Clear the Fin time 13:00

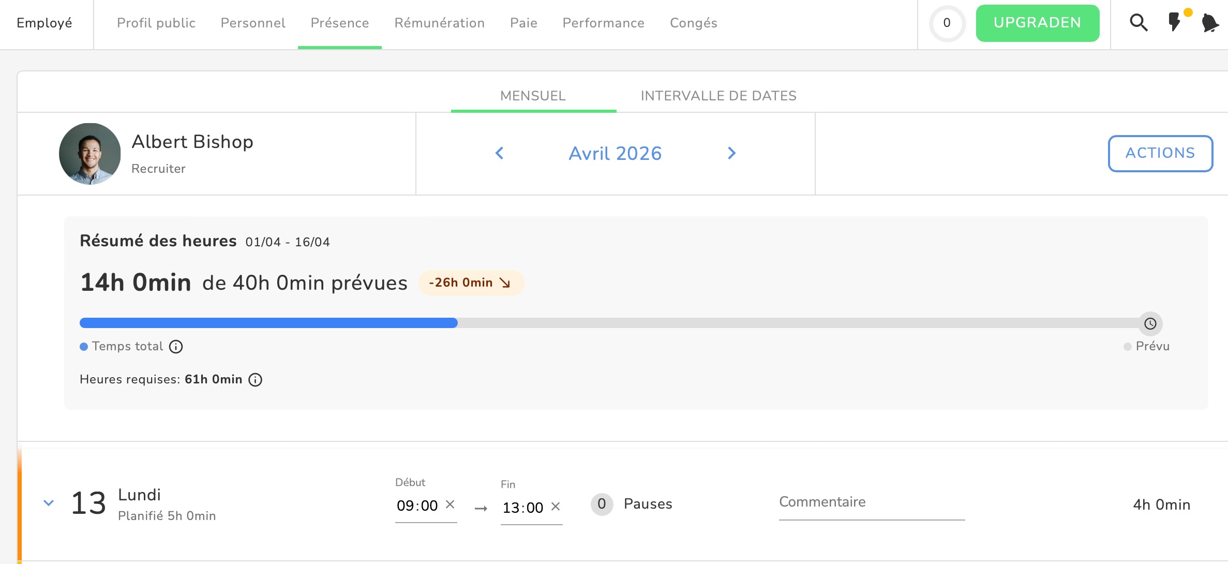pyautogui.click(x=556, y=507)
